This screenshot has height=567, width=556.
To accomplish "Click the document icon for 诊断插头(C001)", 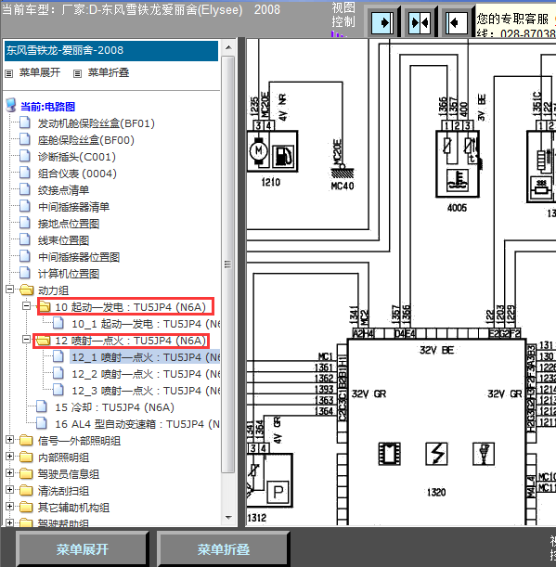I will [25, 156].
